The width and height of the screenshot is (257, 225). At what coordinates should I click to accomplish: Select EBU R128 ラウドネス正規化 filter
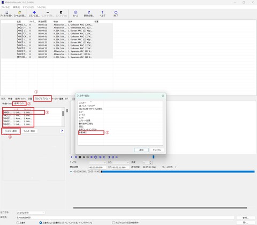[x=90, y=109]
